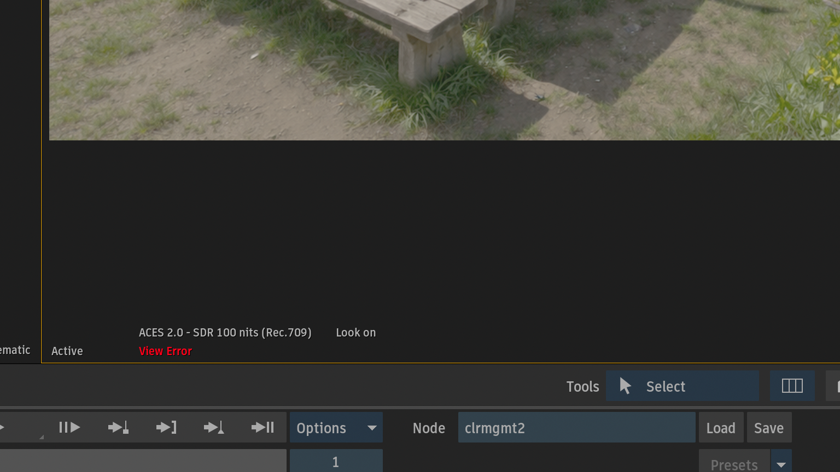Click the frame number field showing 1

pyautogui.click(x=336, y=462)
